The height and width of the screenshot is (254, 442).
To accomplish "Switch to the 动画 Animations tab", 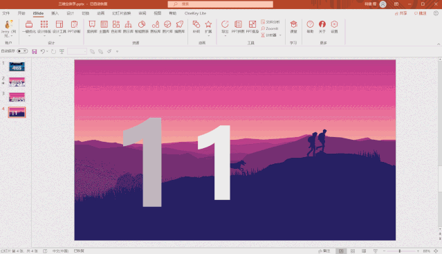I will [100, 13].
